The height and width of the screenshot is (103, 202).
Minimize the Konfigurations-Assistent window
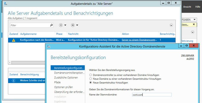181,46
